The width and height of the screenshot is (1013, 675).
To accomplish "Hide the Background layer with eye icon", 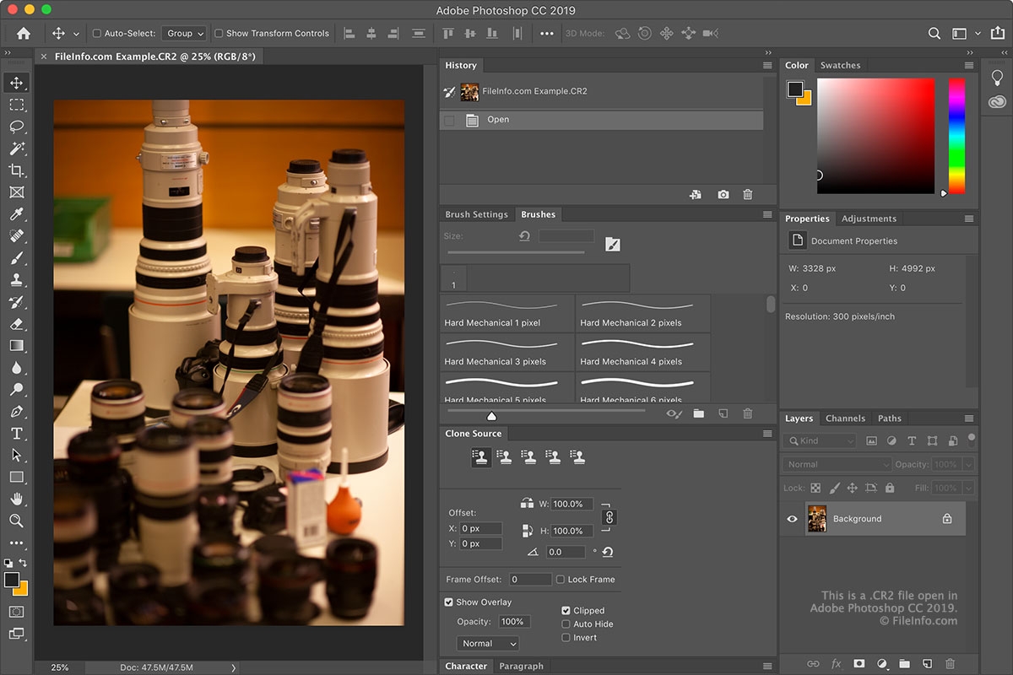I will (792, 519).
